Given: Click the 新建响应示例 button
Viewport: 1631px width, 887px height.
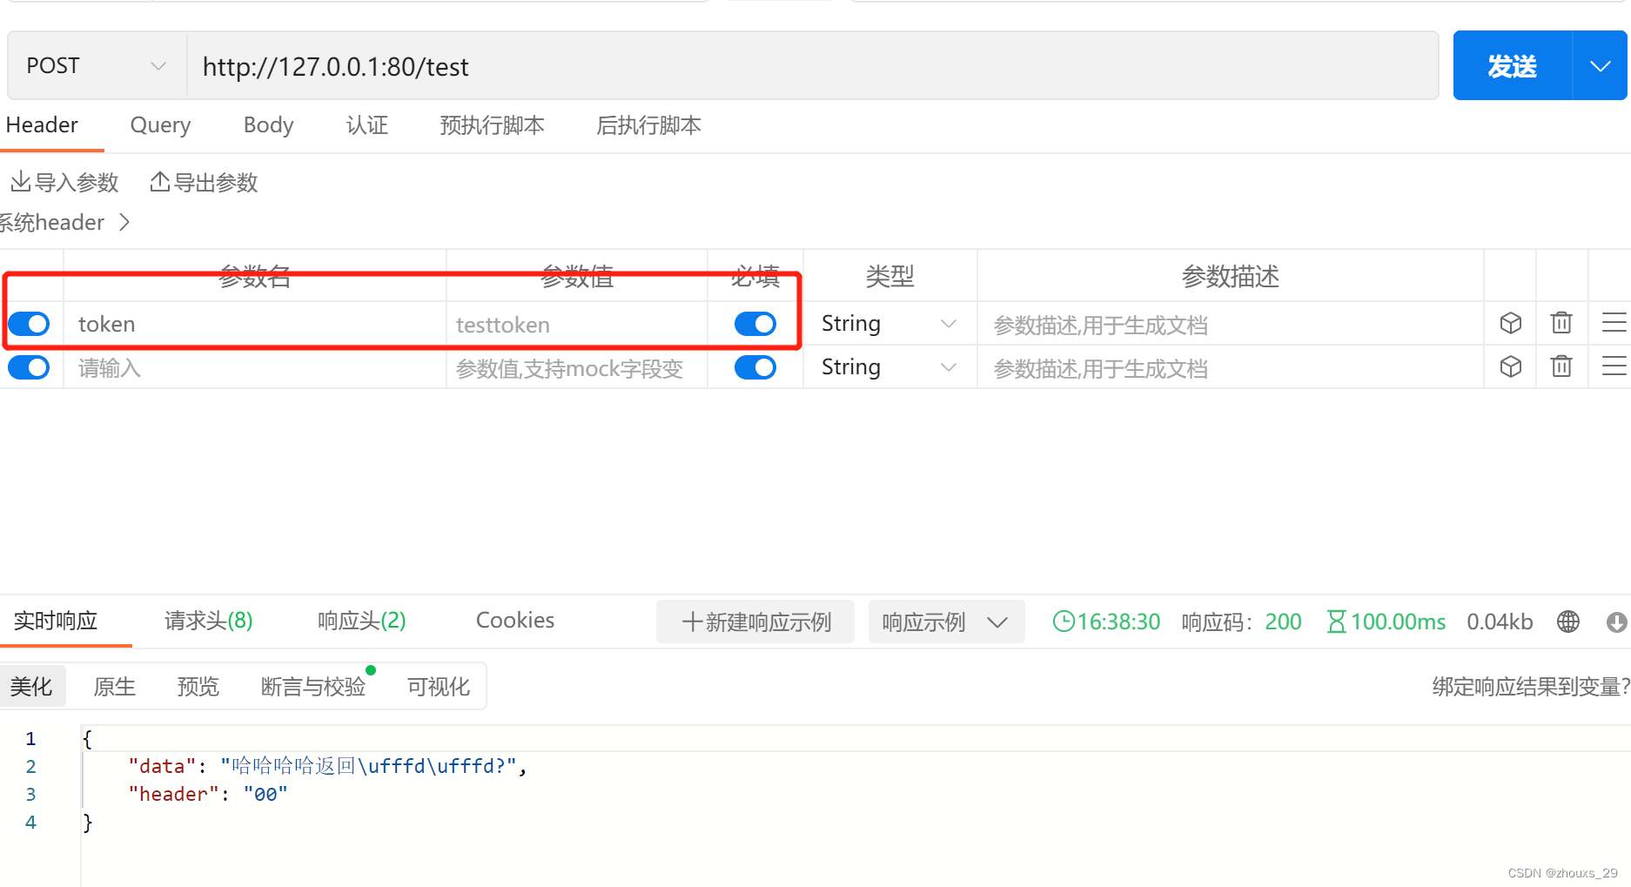Looking at the screenshot, I should click(755, 622).
